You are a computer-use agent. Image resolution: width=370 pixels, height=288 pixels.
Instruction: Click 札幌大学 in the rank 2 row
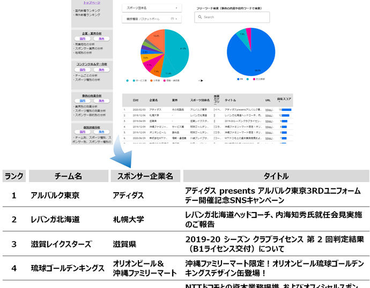coord(128,219)
